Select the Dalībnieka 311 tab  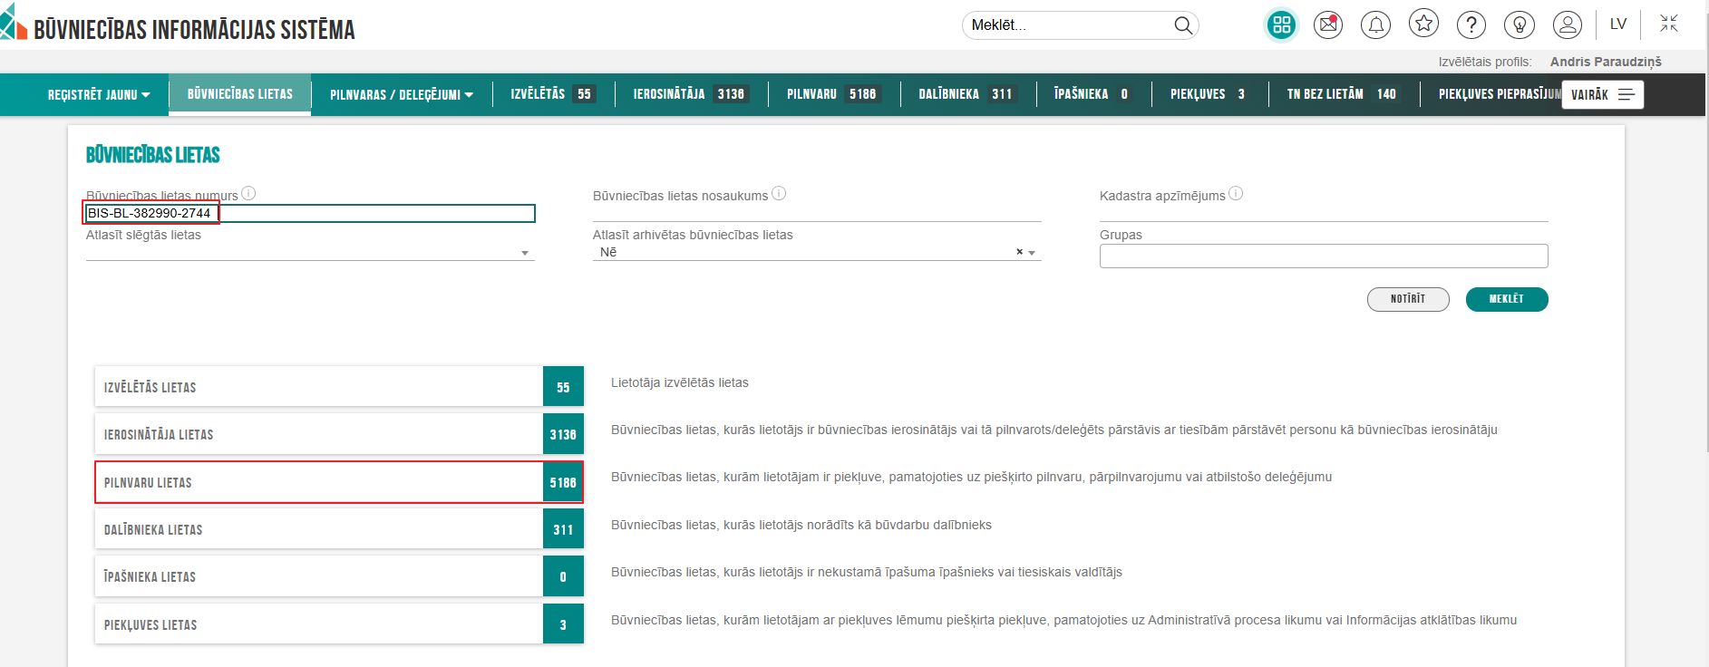[x=968, y=94]
